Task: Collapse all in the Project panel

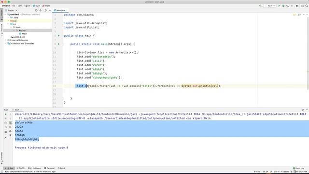Action: [x=41, y=10]
